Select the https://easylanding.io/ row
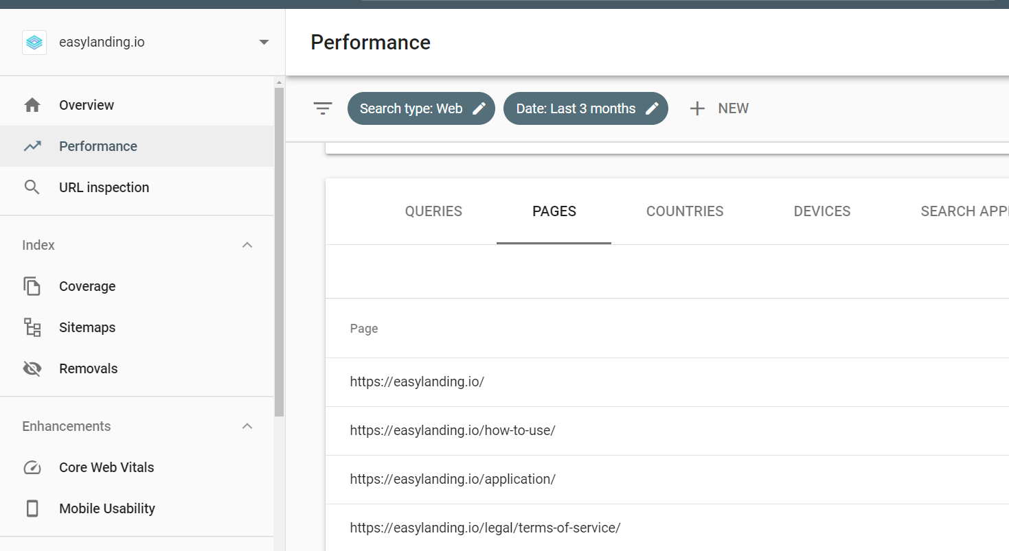Viewport: 1009px width, 551px height. [667, 382]
